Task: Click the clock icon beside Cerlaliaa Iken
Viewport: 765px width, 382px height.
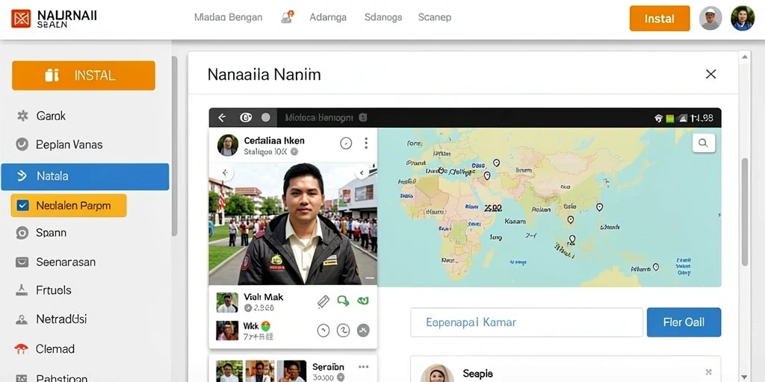Action: (x=346, y=143)
